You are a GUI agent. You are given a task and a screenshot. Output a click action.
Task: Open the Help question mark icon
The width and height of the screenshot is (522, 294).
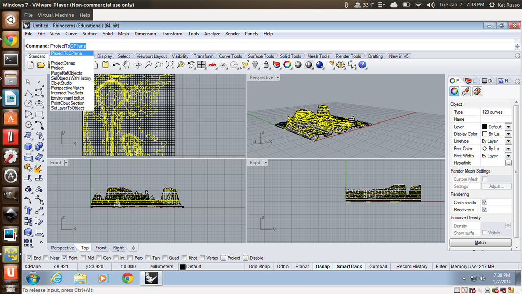tap(362, 65)
